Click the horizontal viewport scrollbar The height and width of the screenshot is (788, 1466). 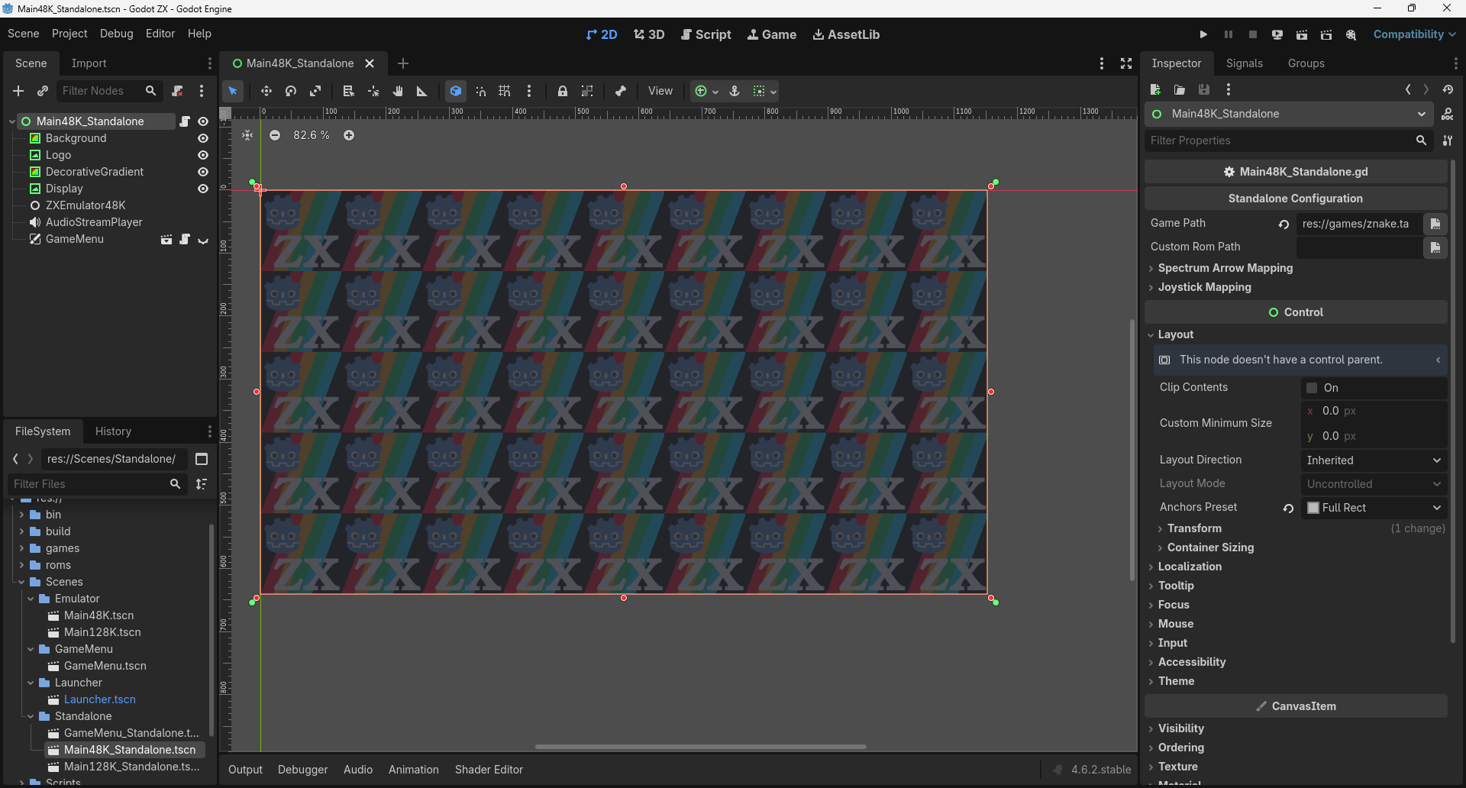700,747
